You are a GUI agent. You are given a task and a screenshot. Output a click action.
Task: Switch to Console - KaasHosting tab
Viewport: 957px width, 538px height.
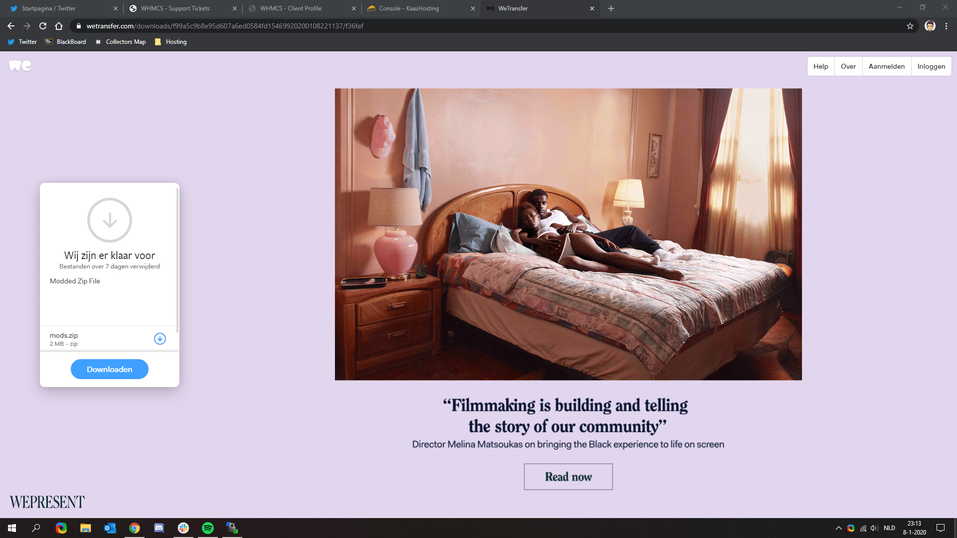pyautogui.click(x=409, y=8)
